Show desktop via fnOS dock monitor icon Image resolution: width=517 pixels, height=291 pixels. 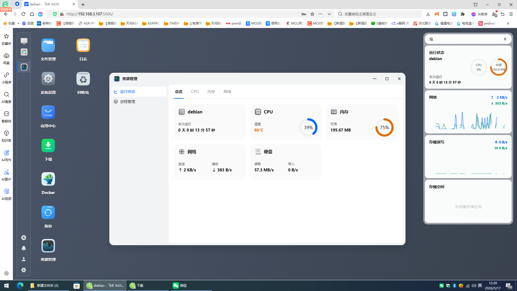click(24, 41)
